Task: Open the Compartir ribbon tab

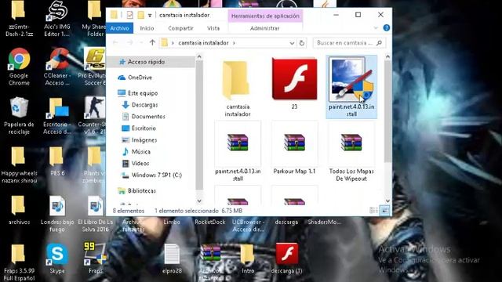Action: point(180,28)
